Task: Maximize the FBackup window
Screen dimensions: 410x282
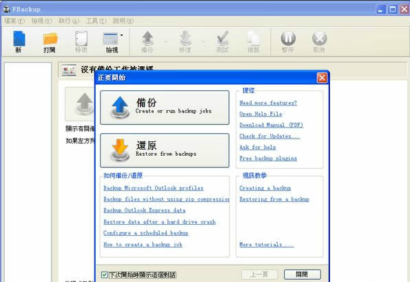Action: 393,10
